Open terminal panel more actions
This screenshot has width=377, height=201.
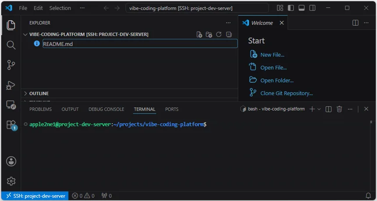tap(350, 109)
